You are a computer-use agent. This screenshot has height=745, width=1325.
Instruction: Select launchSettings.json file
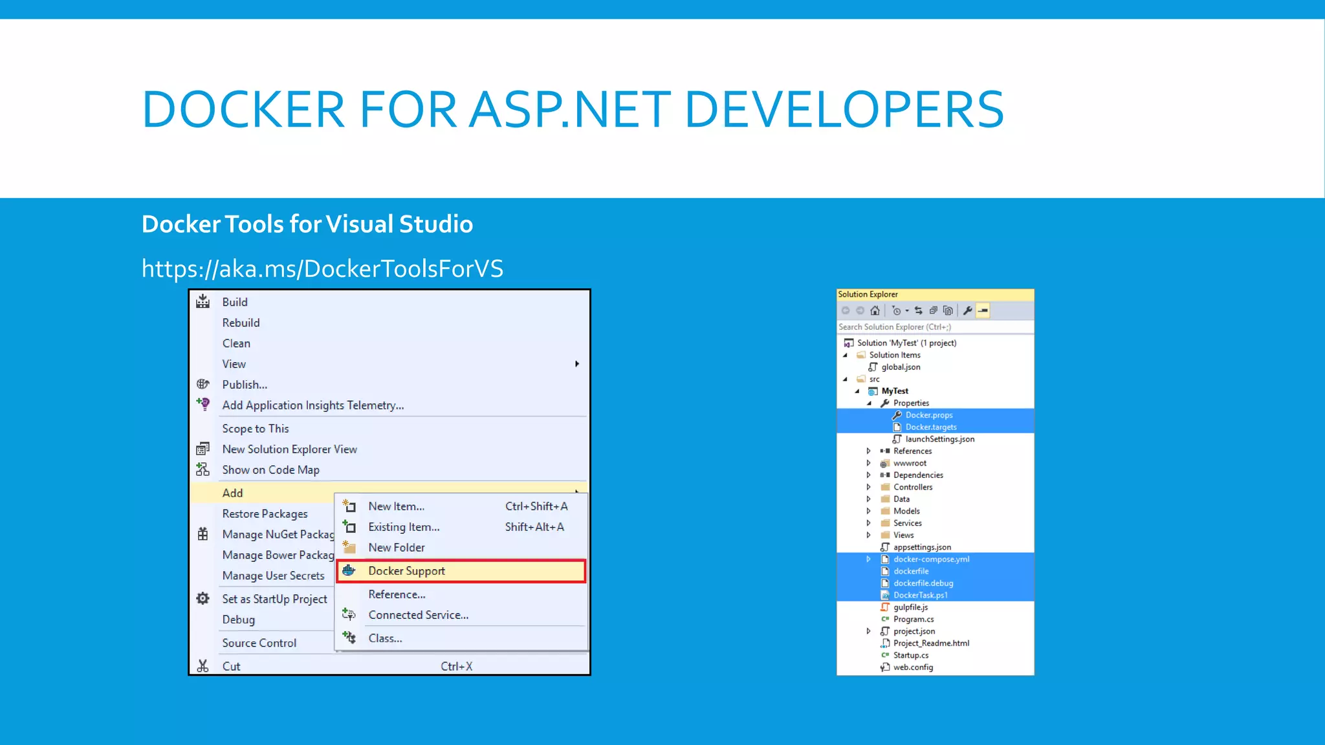point(939,439)
